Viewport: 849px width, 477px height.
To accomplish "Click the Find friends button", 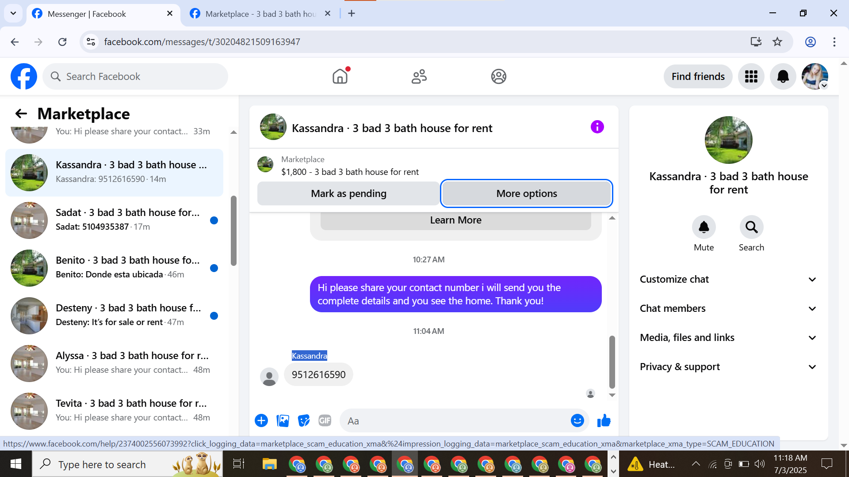I will [x=698, y=76].
